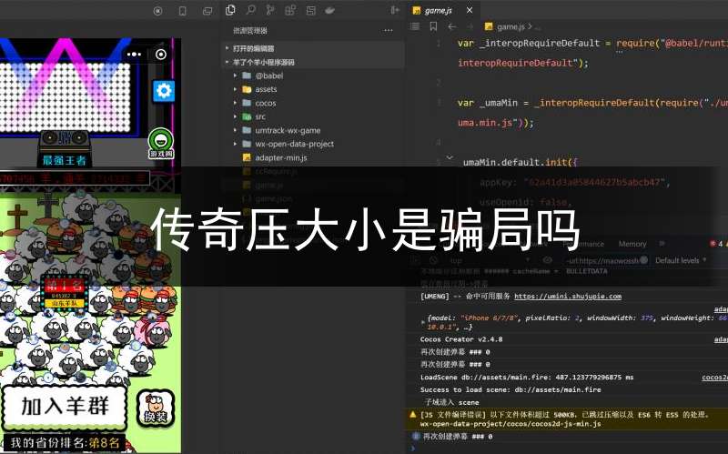Open the Explorer panel three-dots menu

click(389, 30)
